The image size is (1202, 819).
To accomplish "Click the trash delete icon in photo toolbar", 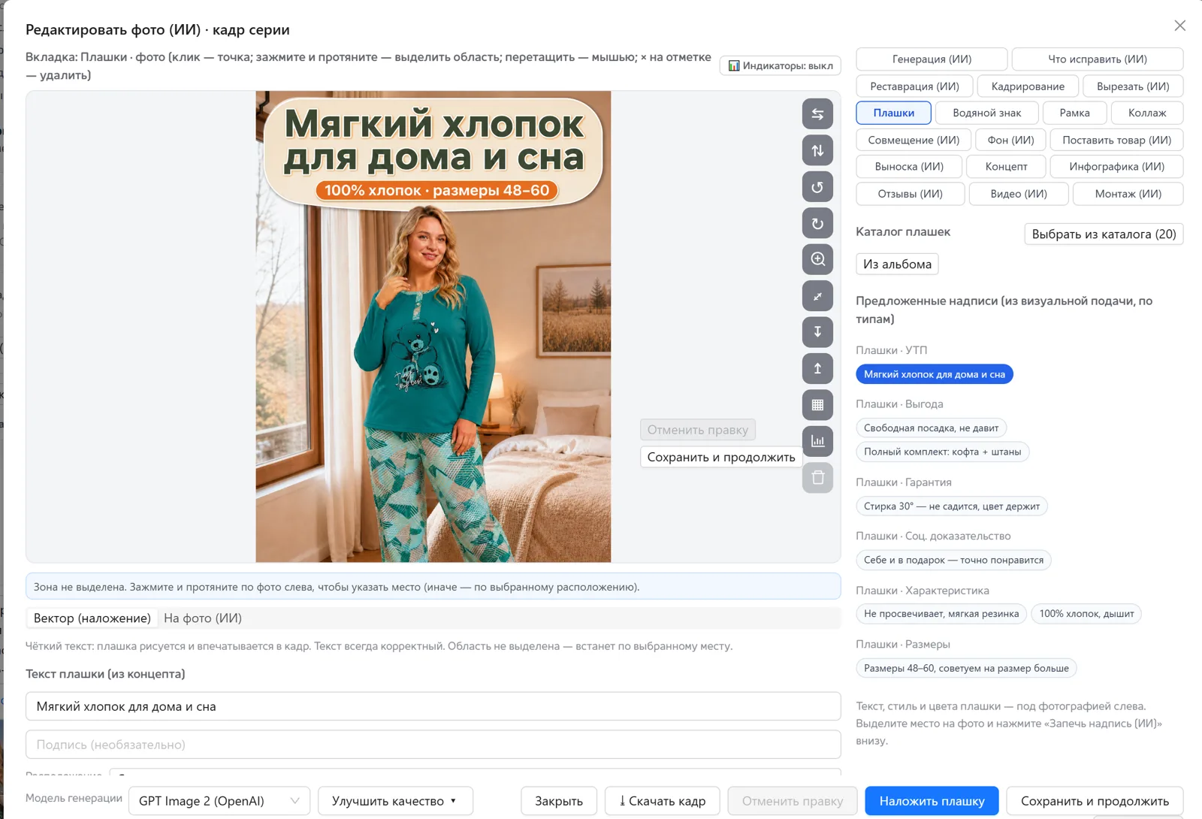I will (x=817, y=477).
